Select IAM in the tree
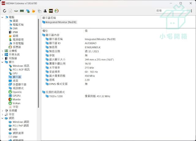The image size is (196, 141). pyautogui.click(x=15, y=137)
